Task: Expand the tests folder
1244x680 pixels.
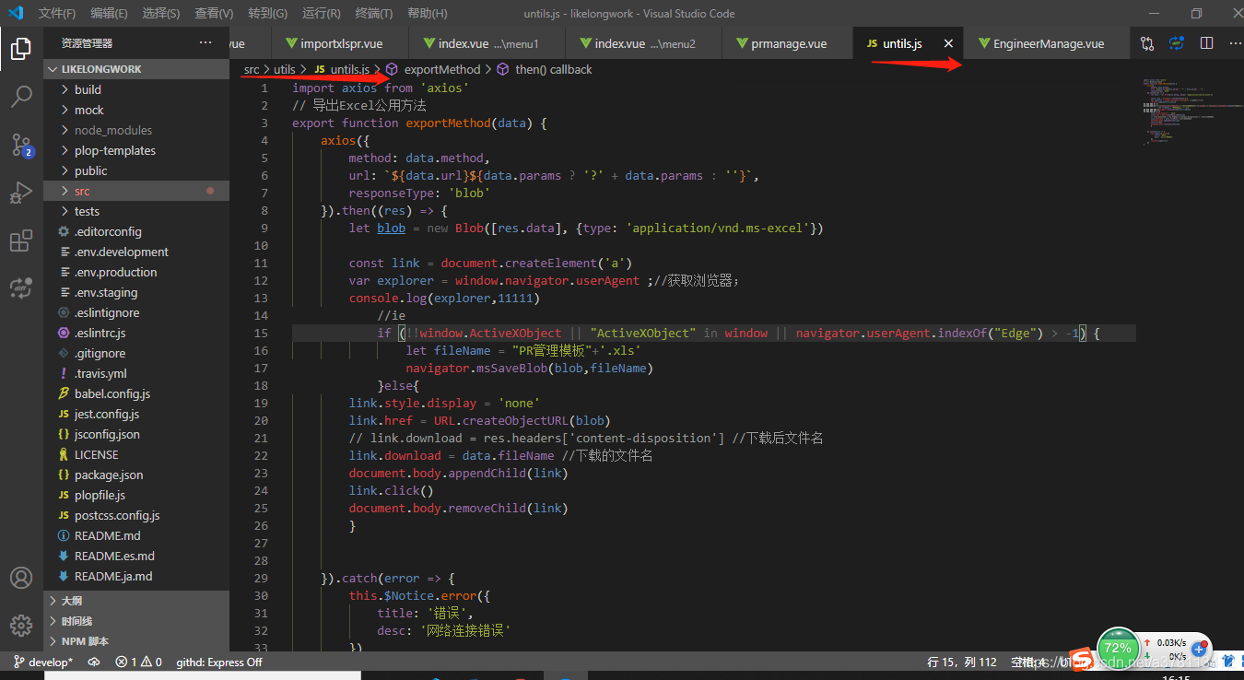Action: 136,211
